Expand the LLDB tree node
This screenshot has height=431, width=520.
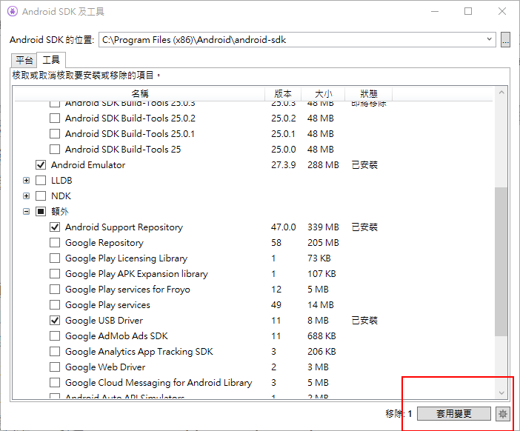(x=26, y=181)
